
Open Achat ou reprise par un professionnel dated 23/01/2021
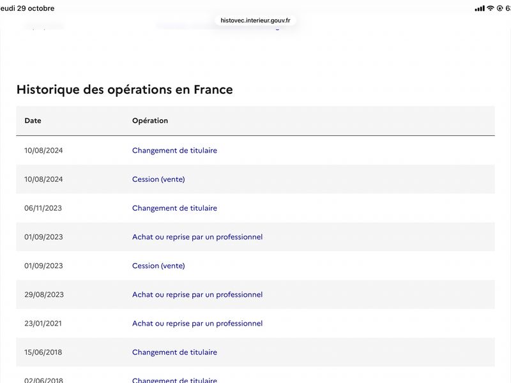pyautogui.click(x=197, y=324)
